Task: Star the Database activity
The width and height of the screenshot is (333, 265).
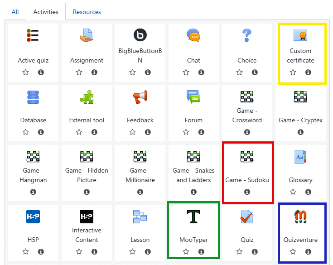Action: click(x=25, y=132)
